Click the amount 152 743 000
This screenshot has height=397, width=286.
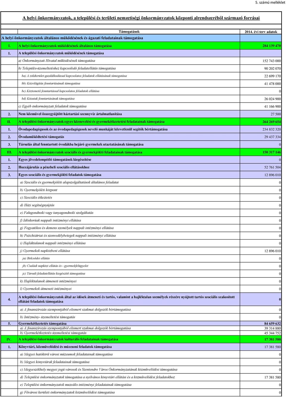click(271, 61)
